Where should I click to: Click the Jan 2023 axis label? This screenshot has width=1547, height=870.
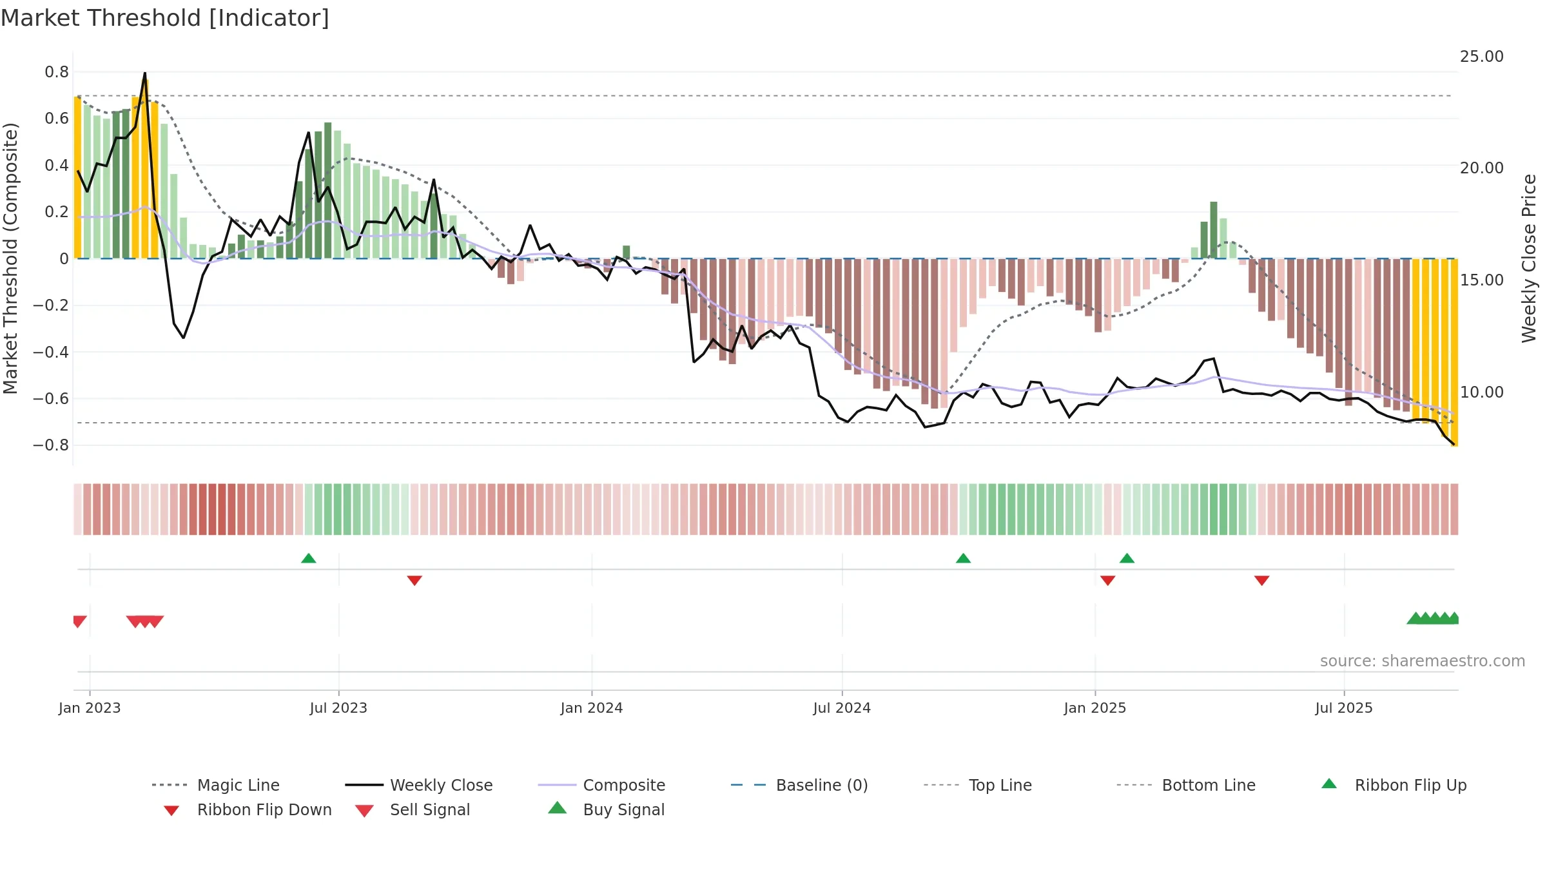[x=90, y=708]
